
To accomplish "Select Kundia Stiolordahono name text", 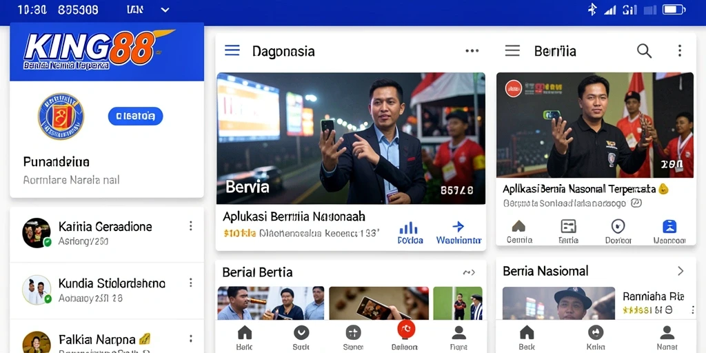I will pos(112,283).
